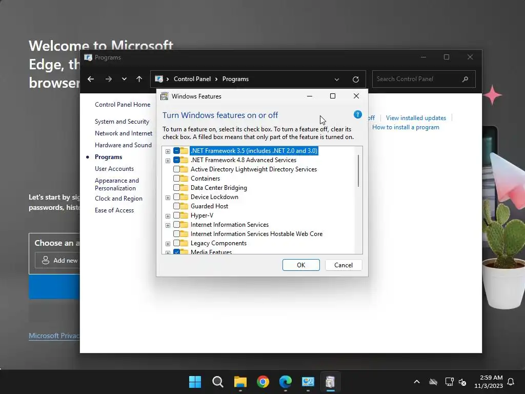Click the muted volume tray icon
Viewport: 525px width, 394px height.
(462, 382)
